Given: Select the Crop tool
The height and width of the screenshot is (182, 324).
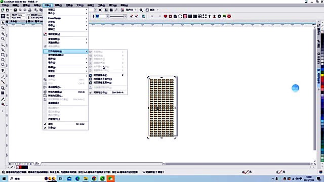Looking at the screenshot, I should pos(3,34).
